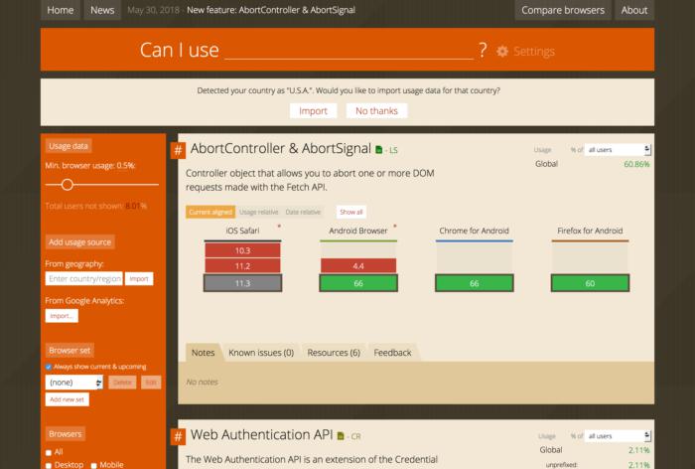This screenshot has height=469, width=695.
Task: Click the Chrome for Android column header
Action: pos(474,231)
